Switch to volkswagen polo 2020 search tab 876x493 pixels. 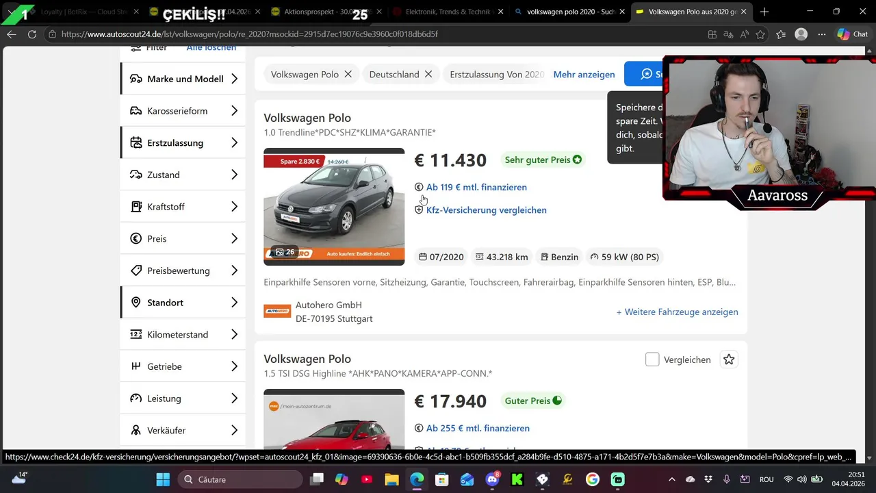[569, 12]
